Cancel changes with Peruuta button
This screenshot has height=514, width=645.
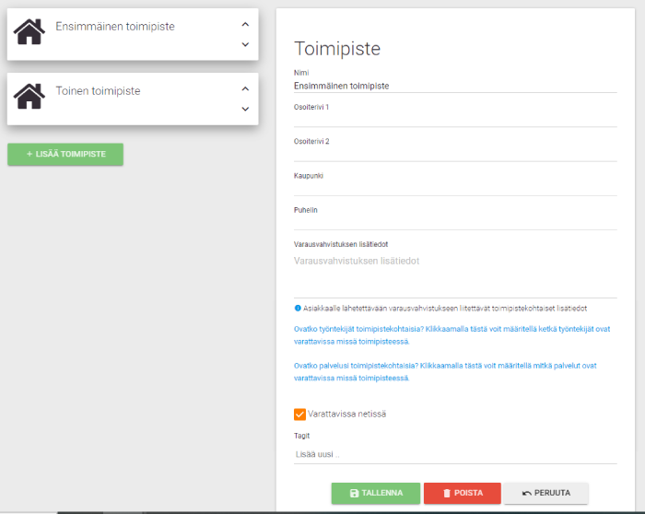point(545,493)
